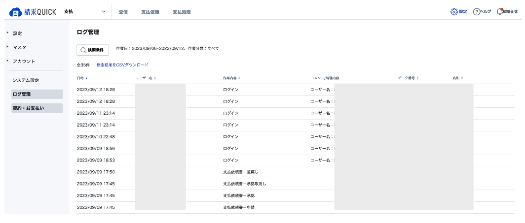This screenshot has height=223, width=525.
Task: Sort by the 作業内容 column header
Action: pos(232,78)
